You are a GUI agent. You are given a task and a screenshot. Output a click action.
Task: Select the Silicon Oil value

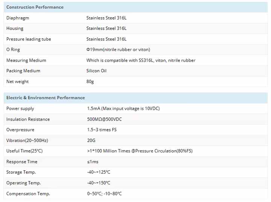tap(96, 71)
